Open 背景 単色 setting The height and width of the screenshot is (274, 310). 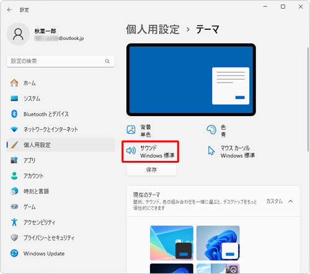(139, 130)
